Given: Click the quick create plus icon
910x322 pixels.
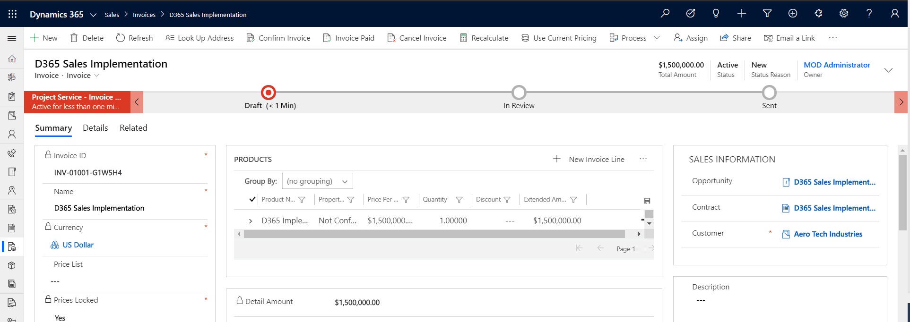Looking at the screenshot, I should 742,14.
